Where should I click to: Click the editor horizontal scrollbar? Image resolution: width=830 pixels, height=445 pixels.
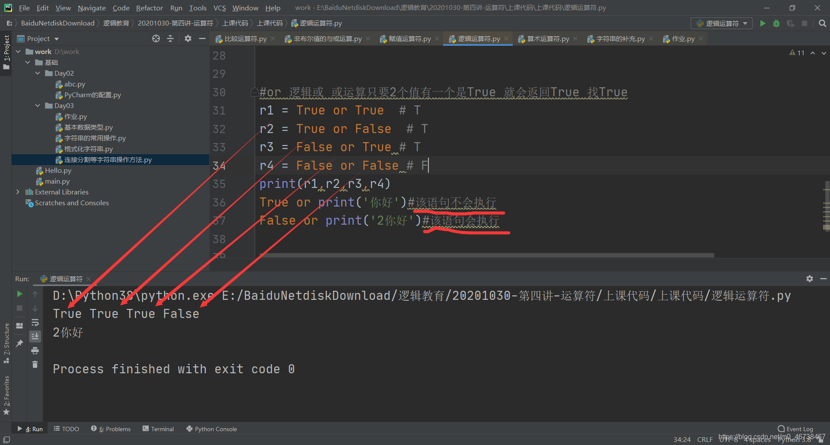[x=486, y=255]
